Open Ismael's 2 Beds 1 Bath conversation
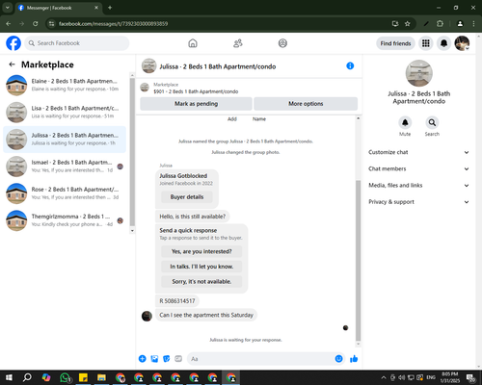 pyautogui.click(x=65, y=167)
